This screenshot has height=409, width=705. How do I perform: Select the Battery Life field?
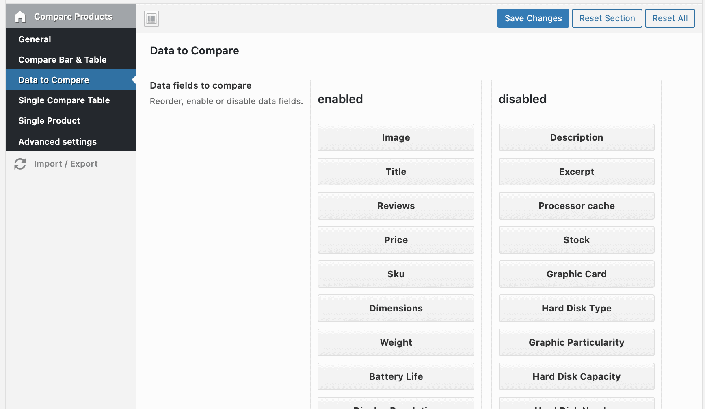396,376
